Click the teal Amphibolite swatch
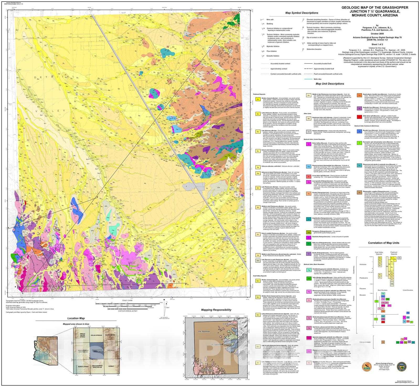 pos(309,219)
